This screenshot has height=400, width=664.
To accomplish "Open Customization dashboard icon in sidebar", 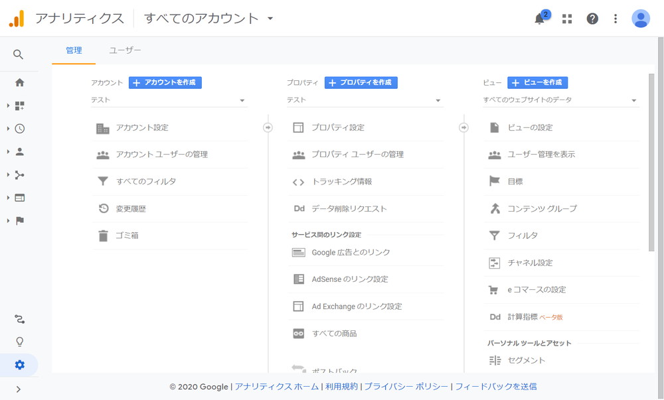I will 19,105.
